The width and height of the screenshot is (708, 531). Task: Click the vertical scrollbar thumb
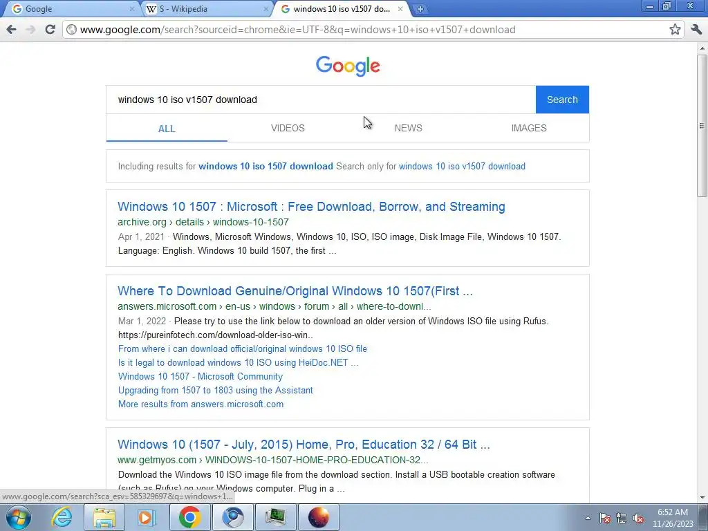702,126
